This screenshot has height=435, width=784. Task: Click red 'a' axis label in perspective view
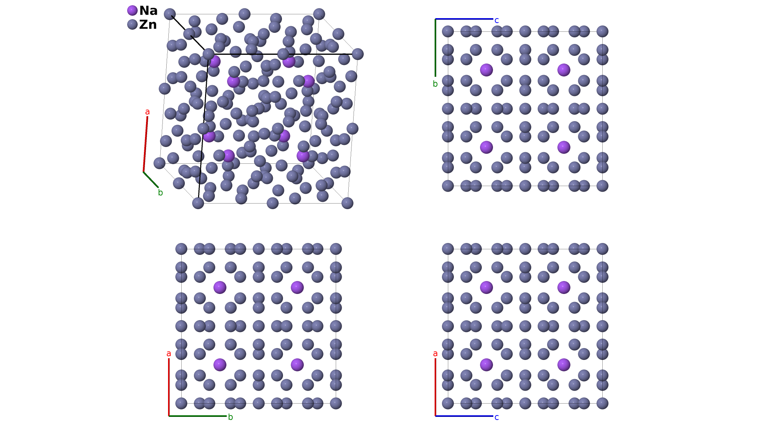pyautogui.click(x=147, y=112)
